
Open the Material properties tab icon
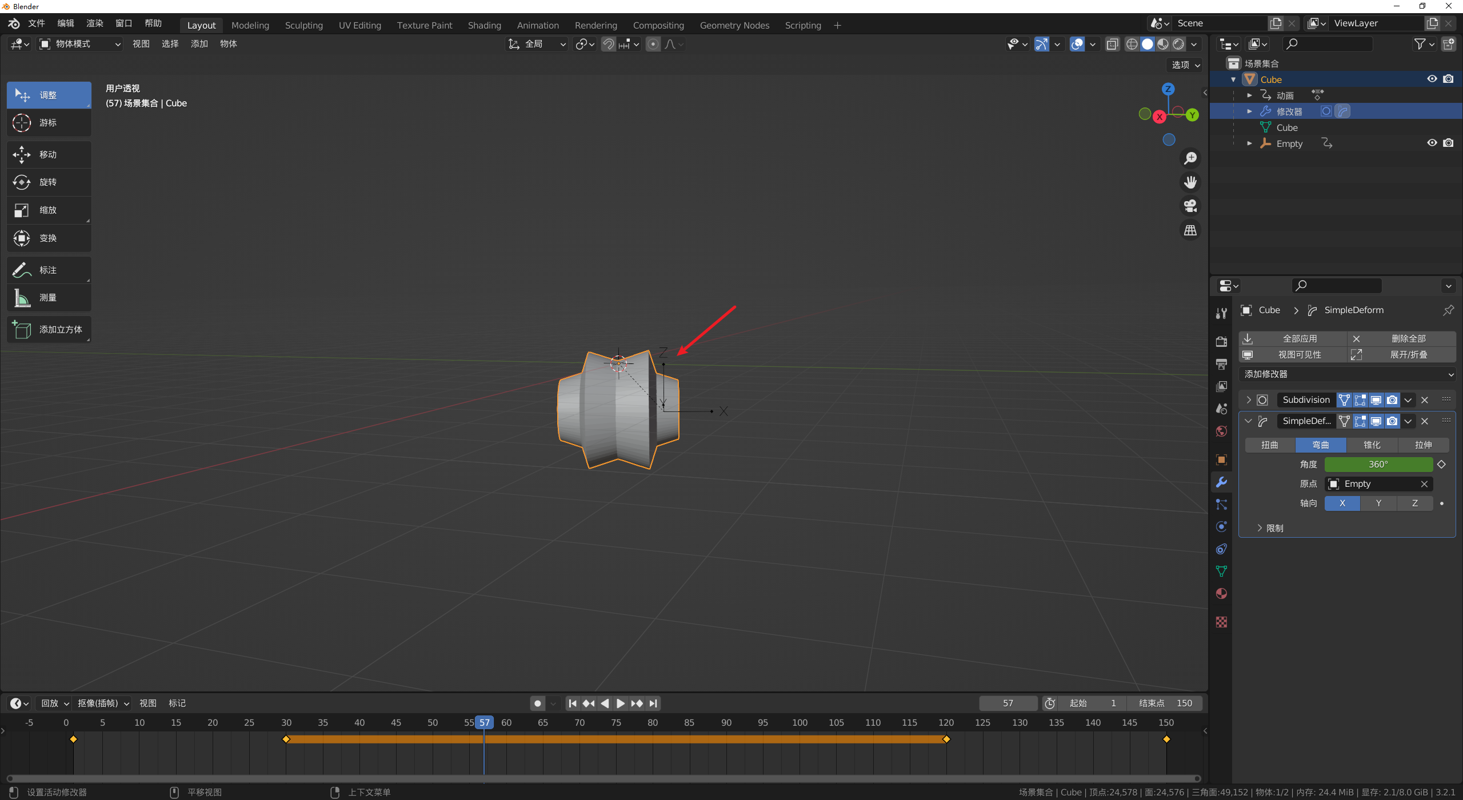tap(1221, 594)
